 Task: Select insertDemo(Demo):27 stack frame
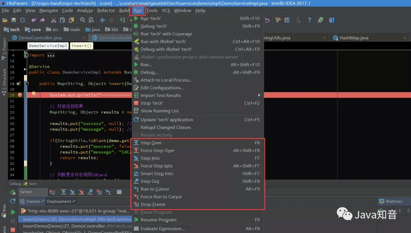pos(75,226)
